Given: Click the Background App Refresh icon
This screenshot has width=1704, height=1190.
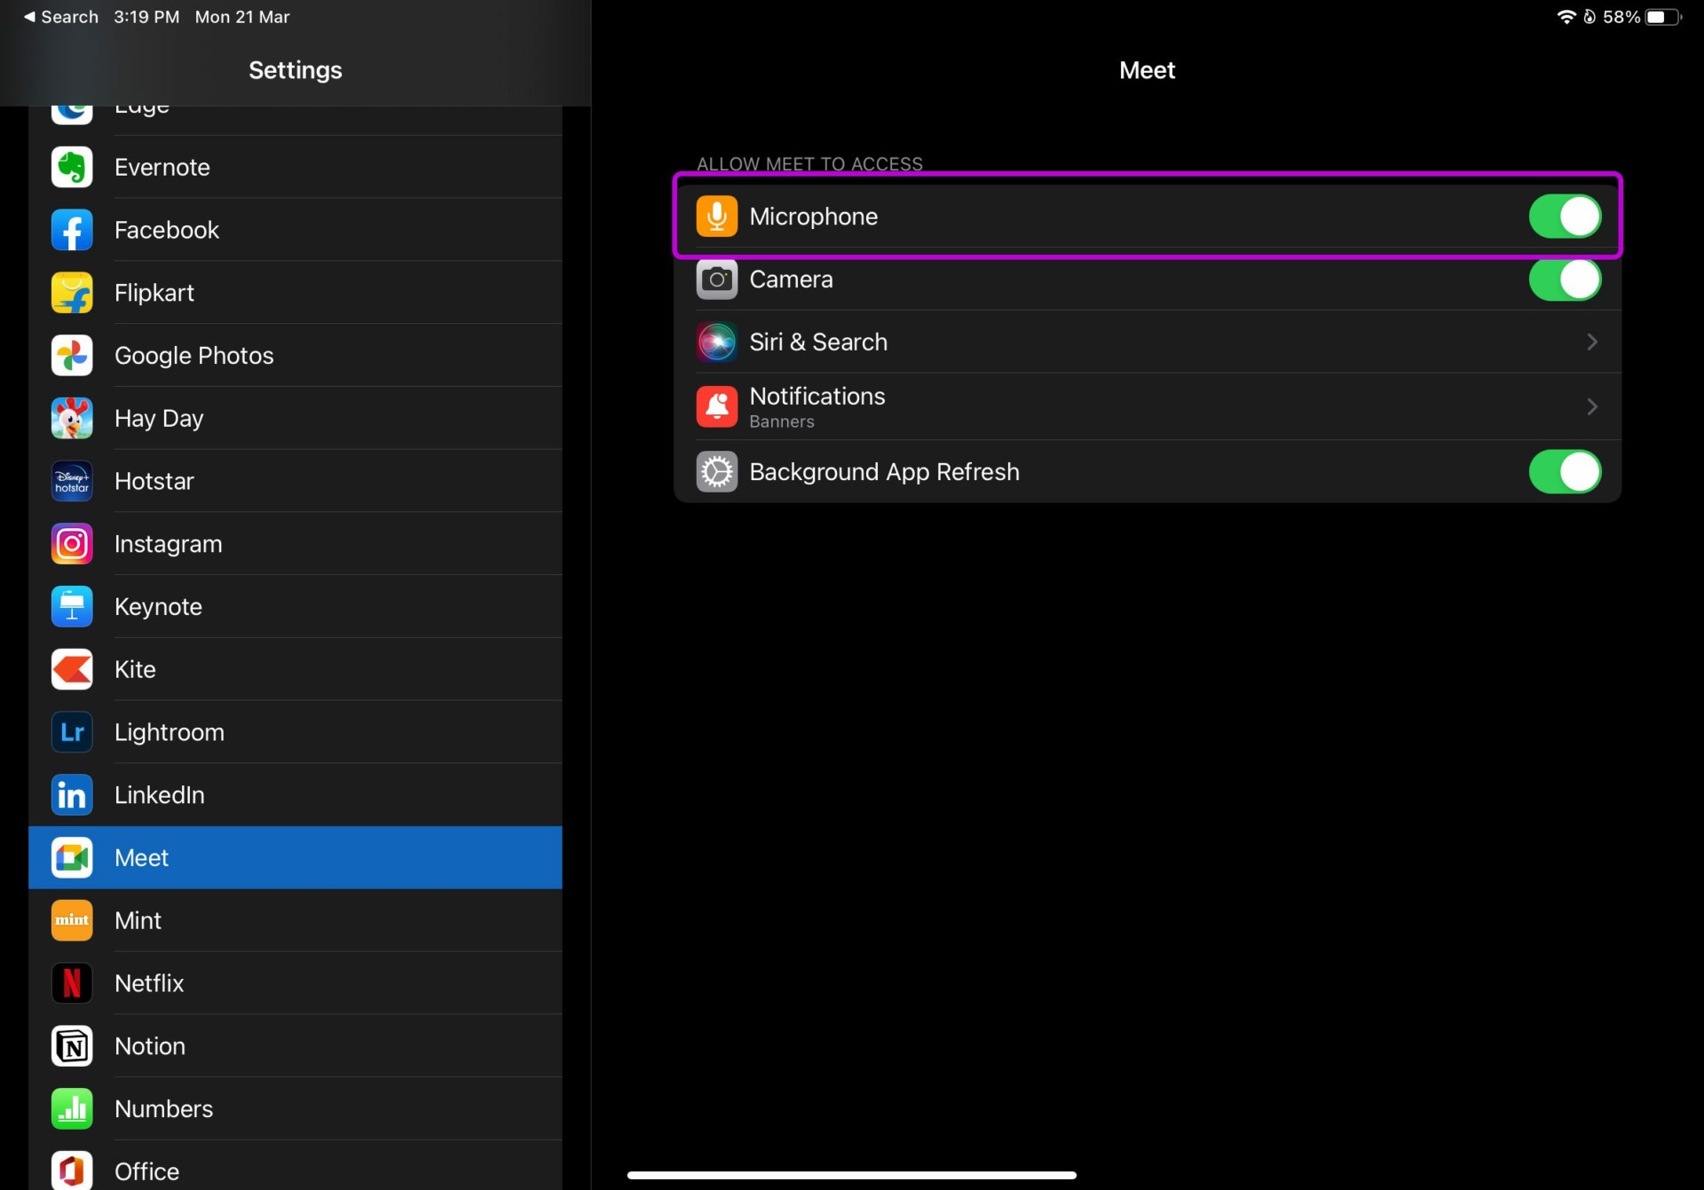Looking at the screenshot, I should pos(716,471).
